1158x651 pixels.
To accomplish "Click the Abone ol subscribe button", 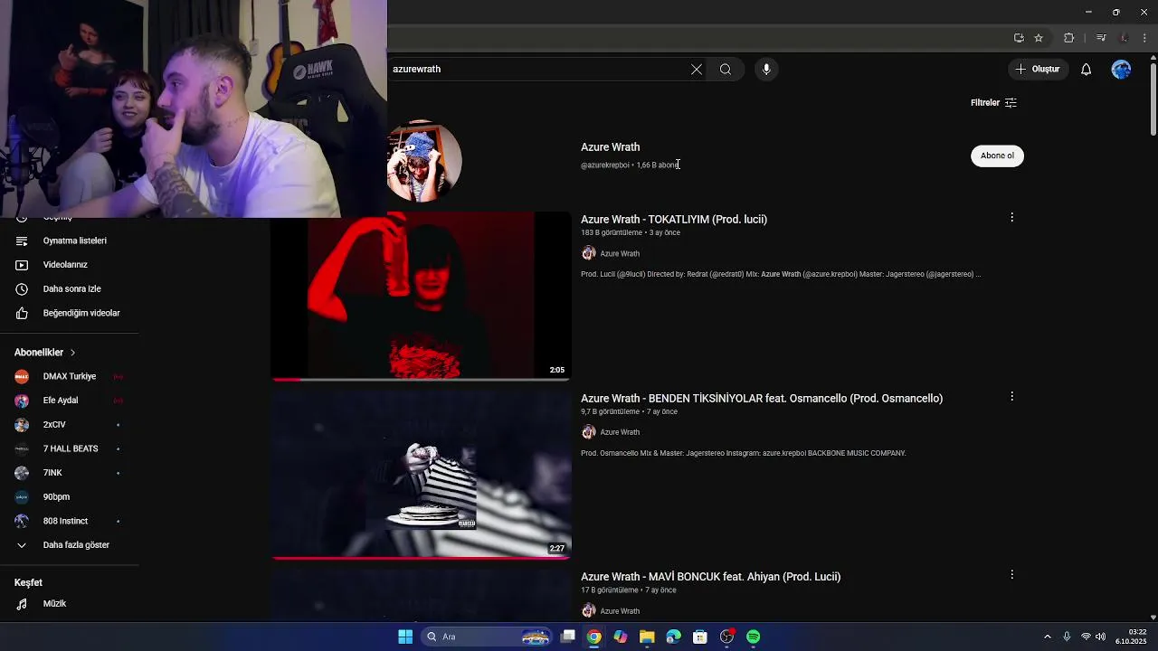I will tap(997, 156).
